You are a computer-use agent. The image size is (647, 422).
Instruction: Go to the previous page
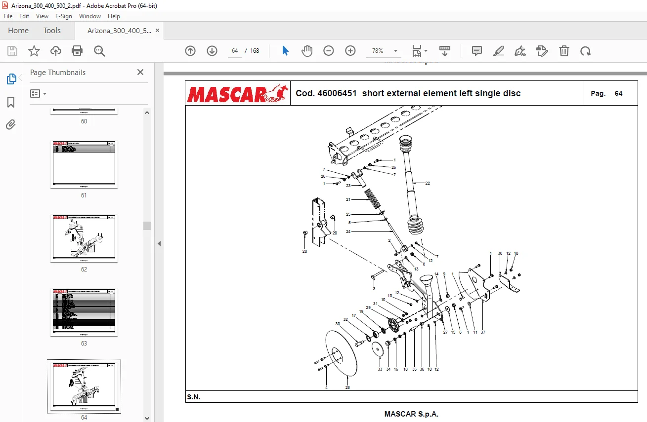190,51
